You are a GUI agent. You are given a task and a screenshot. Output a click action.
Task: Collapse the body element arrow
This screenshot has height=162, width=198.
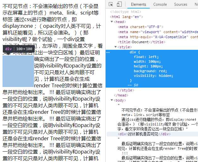(112, 100)
